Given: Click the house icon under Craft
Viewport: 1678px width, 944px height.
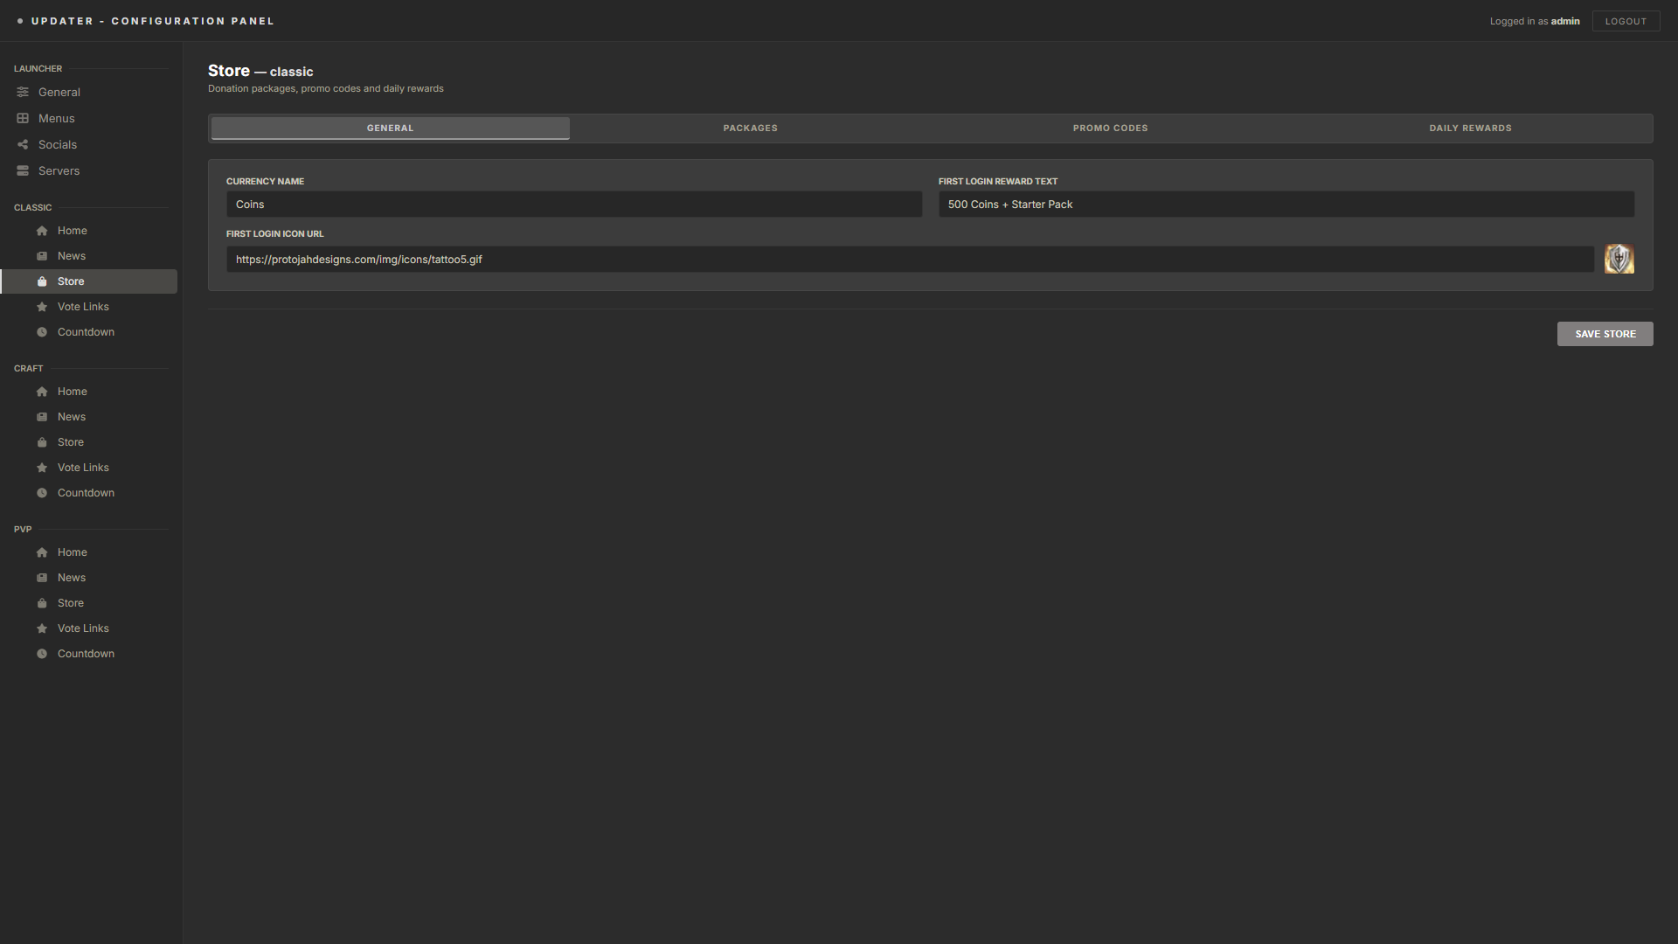Looking at the screenshot, I should click(x=42, y=392).
